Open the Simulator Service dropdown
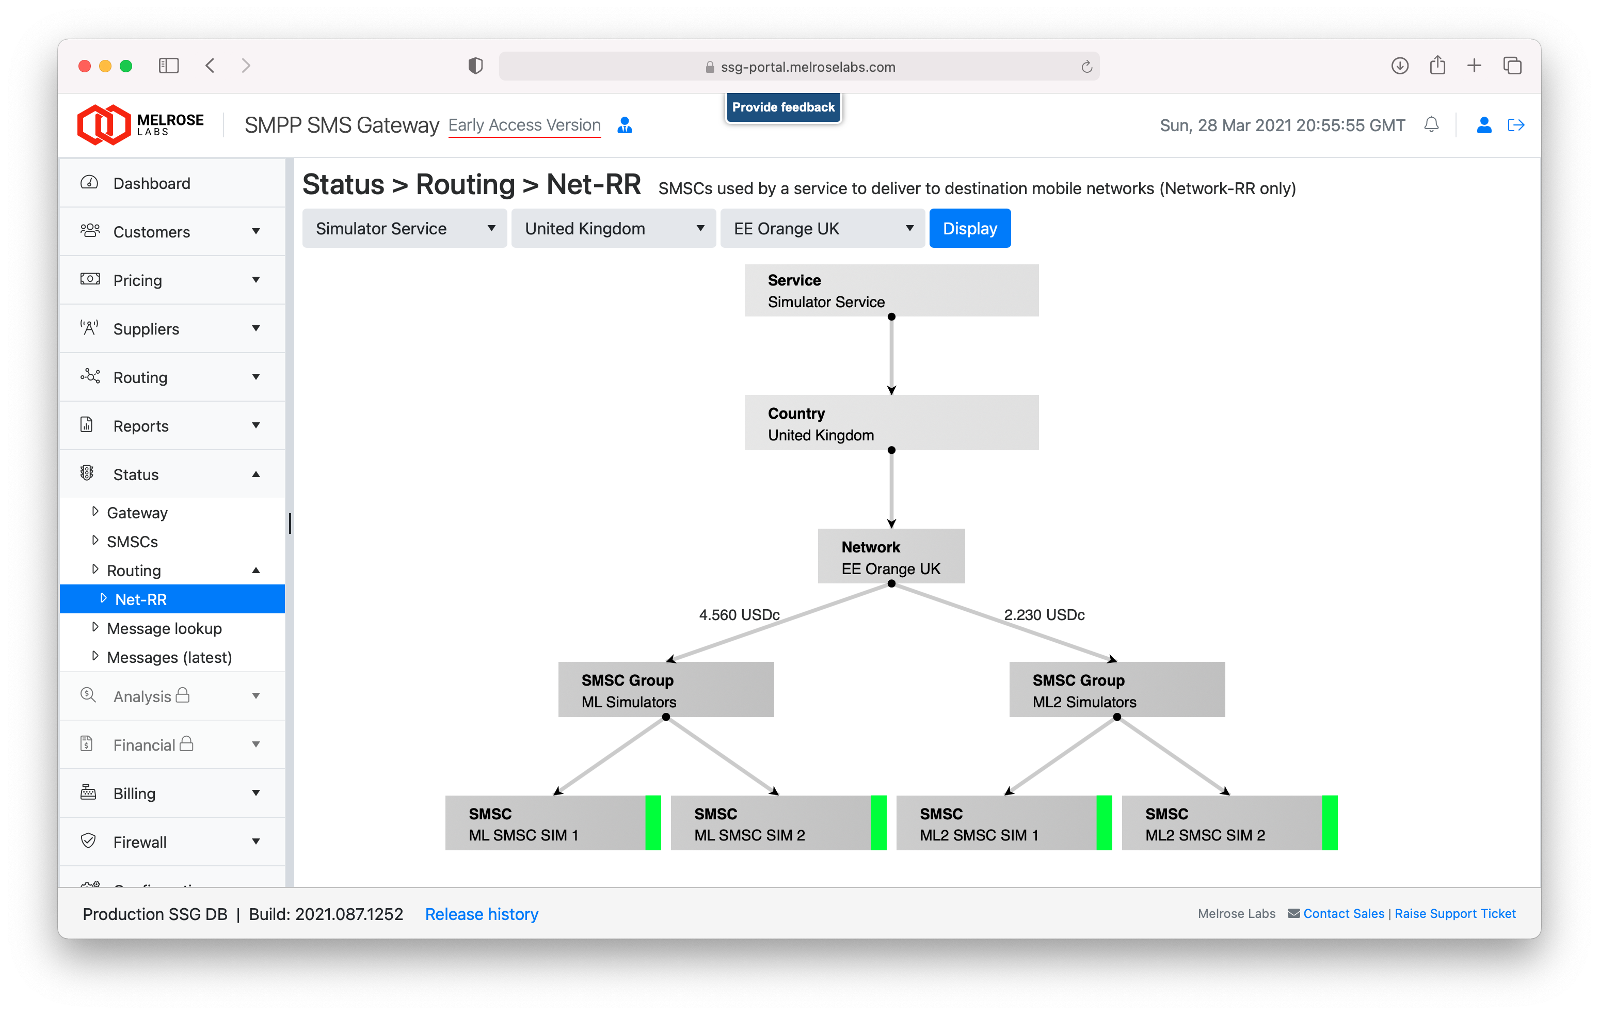 [405, 229]
